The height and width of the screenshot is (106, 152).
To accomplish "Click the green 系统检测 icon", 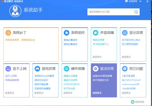I will [x=132, y=102].
